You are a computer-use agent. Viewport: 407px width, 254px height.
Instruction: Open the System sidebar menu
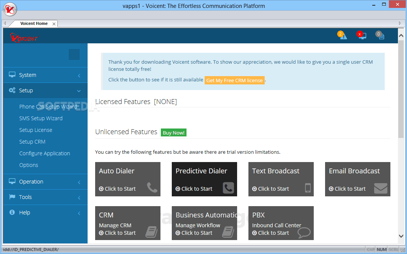(x=45, y=75)
